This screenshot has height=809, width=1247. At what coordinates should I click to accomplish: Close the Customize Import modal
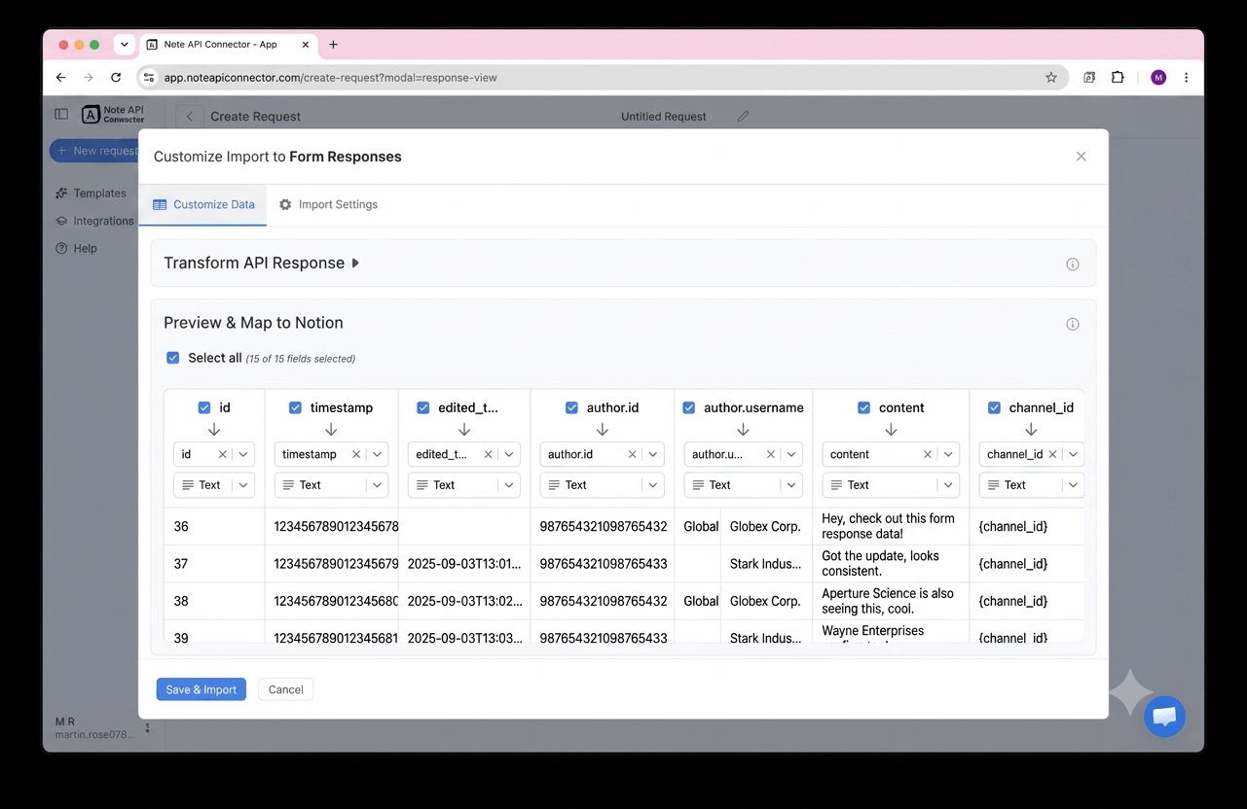coord(1081,157)
